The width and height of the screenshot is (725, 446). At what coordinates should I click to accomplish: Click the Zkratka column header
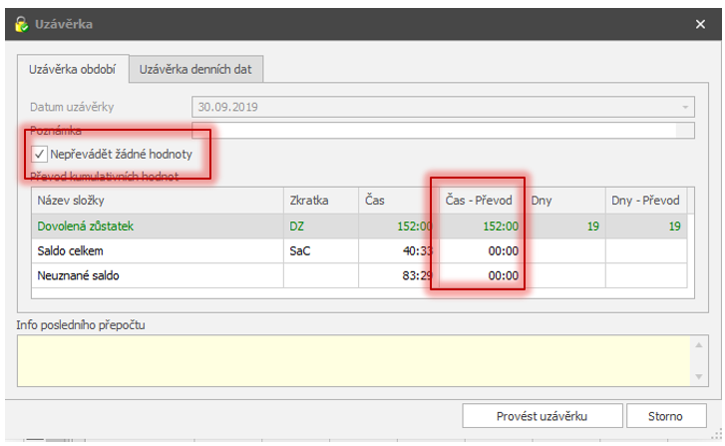(x=321, y=201)
